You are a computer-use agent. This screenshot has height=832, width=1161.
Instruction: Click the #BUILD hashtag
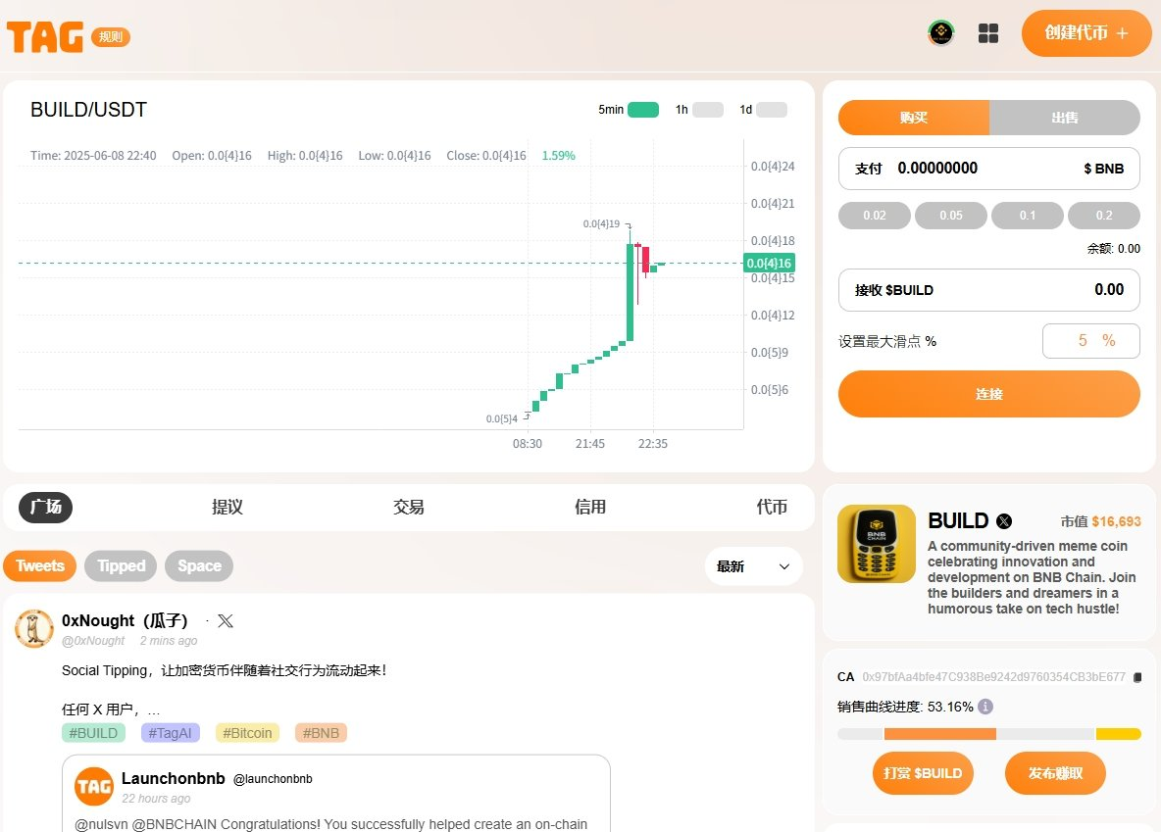93,733
